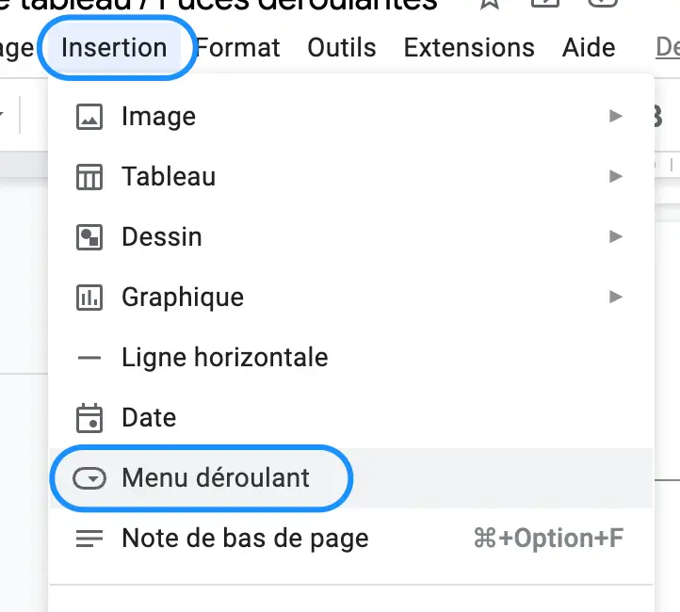Expand the Dessin submenu arrow
Screen dimensions: 680x612
tap(616, 236)
